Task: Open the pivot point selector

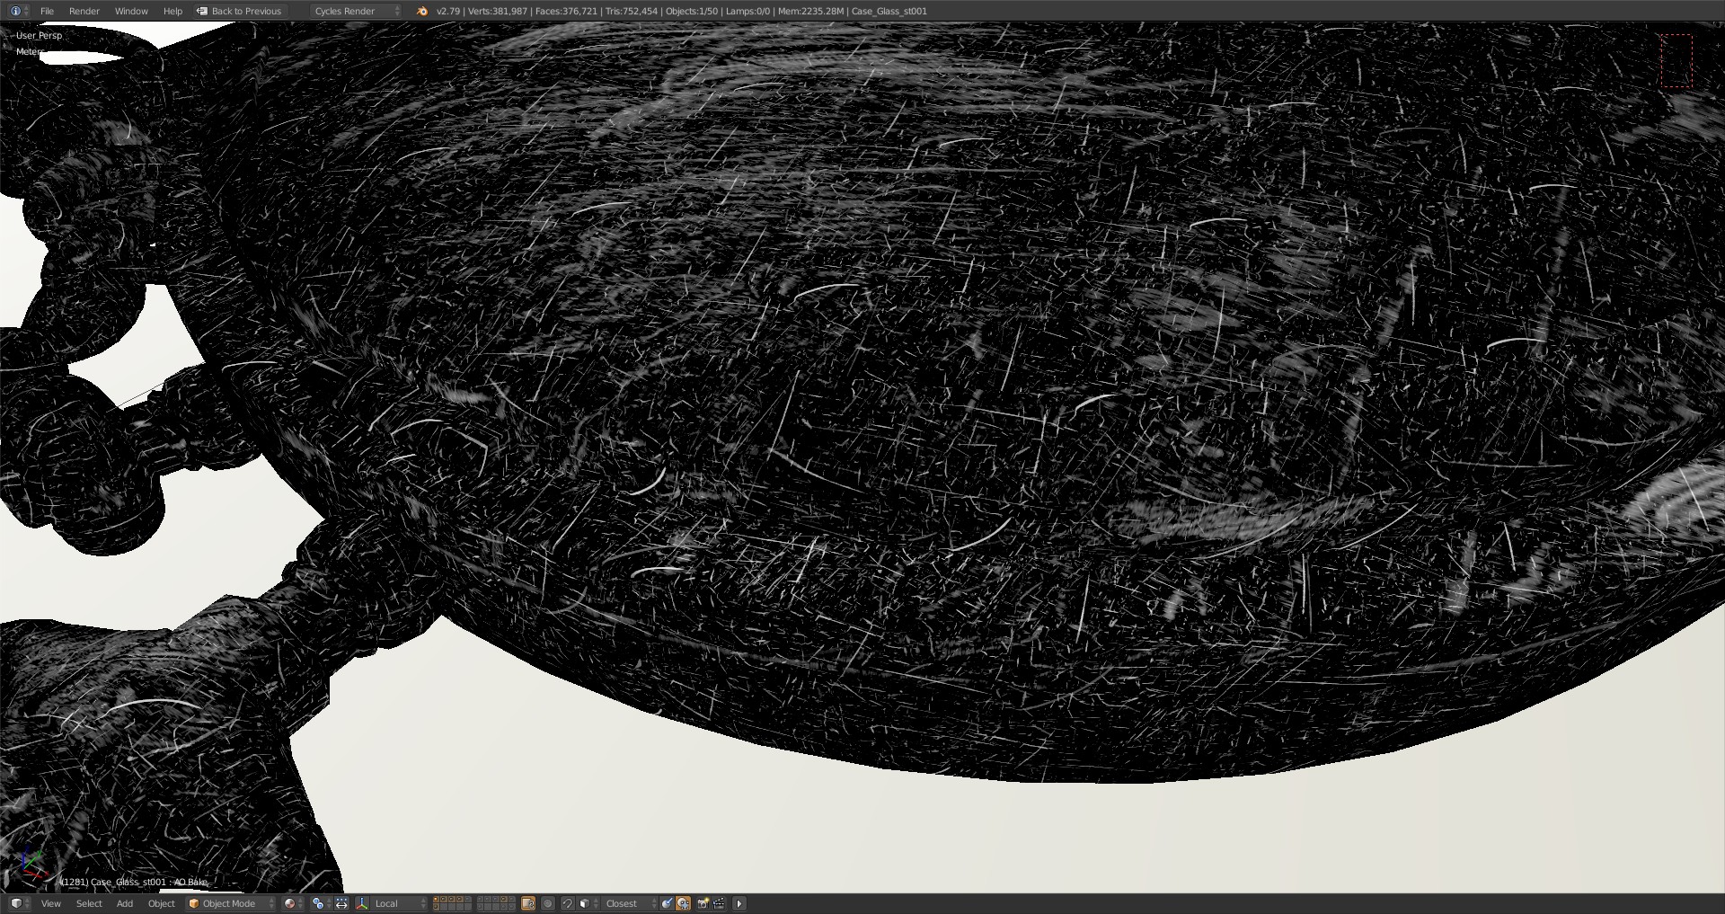Action: 320,903
